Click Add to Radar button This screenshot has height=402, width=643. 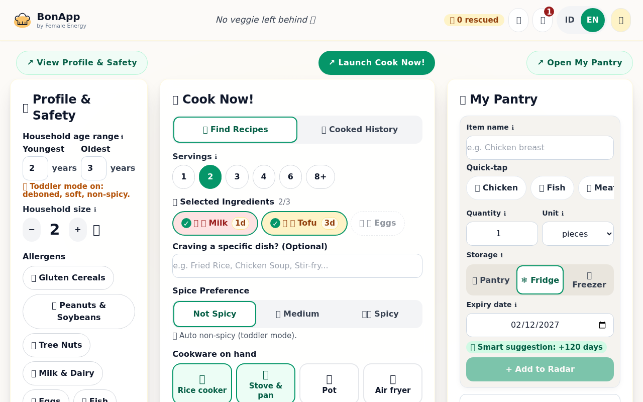(x=540, y=369)
